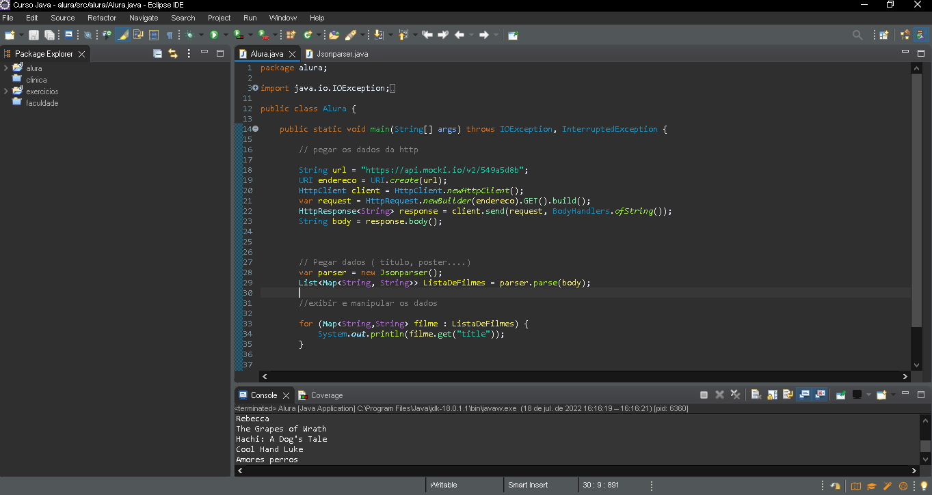932x495 pixels.
Task: Expand the alura project tree node
Action: point(5,68)
